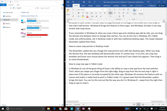Shrink the font size

101,16
